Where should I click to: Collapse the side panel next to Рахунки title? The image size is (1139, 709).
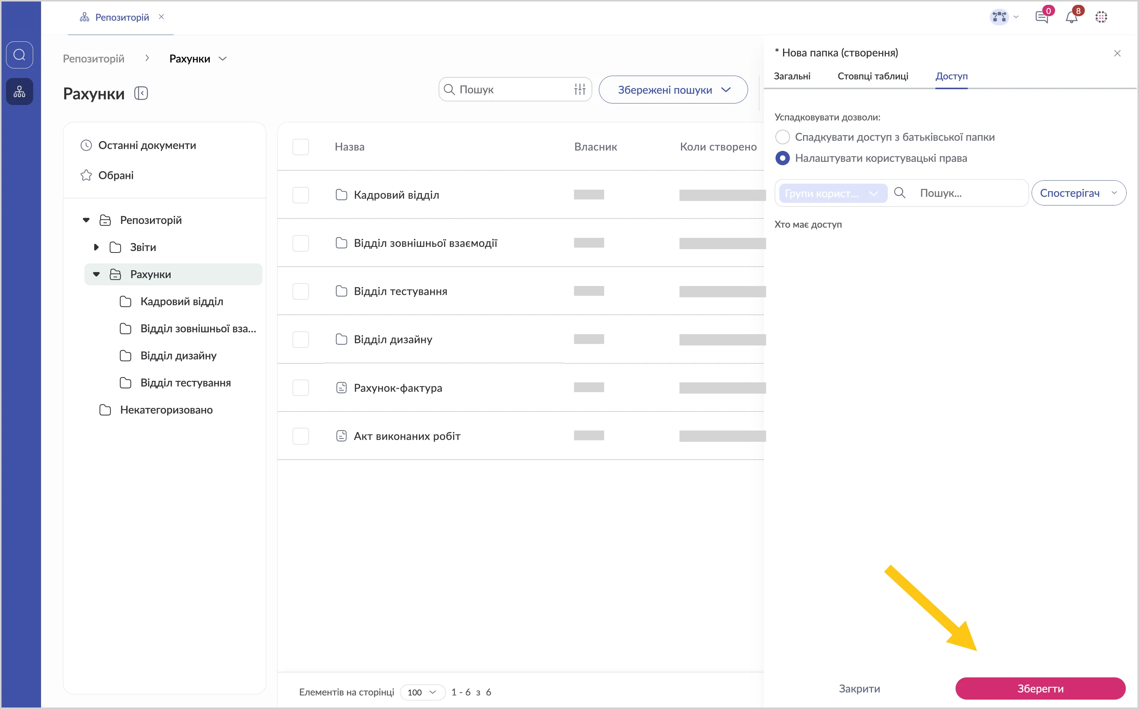tap(141, 93)
